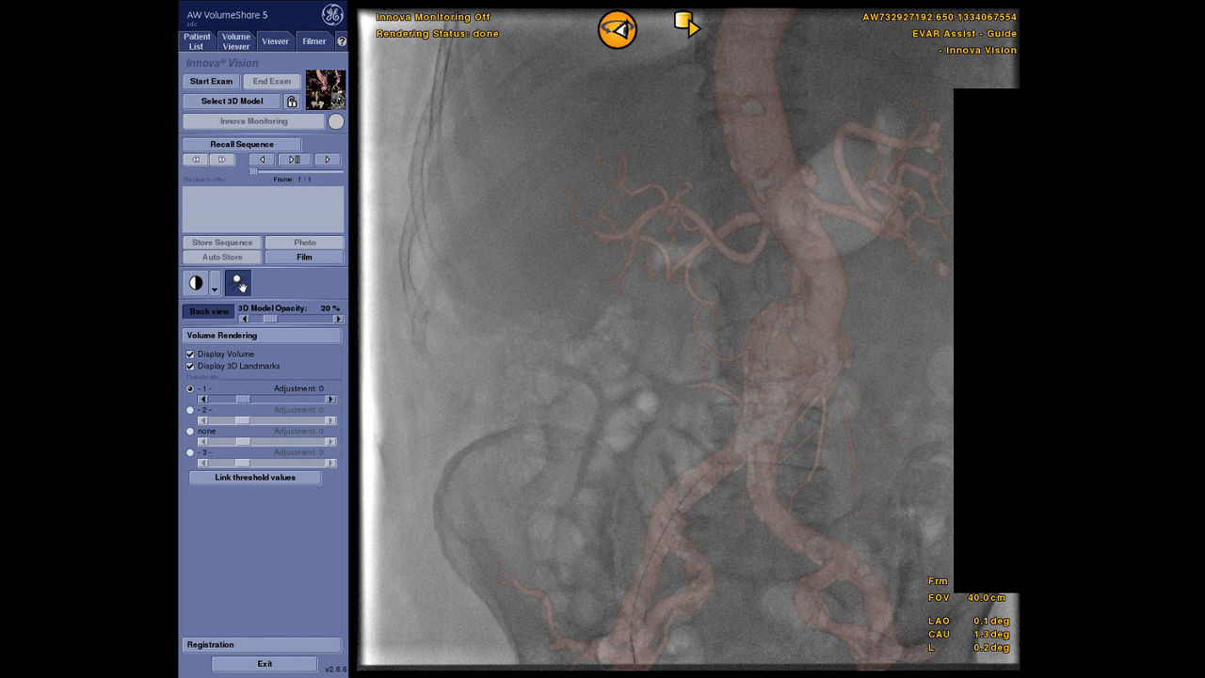This screenshot has height=678, width=1205.
Task: Open the Viewer tab
Action: [x=276, y=41]
